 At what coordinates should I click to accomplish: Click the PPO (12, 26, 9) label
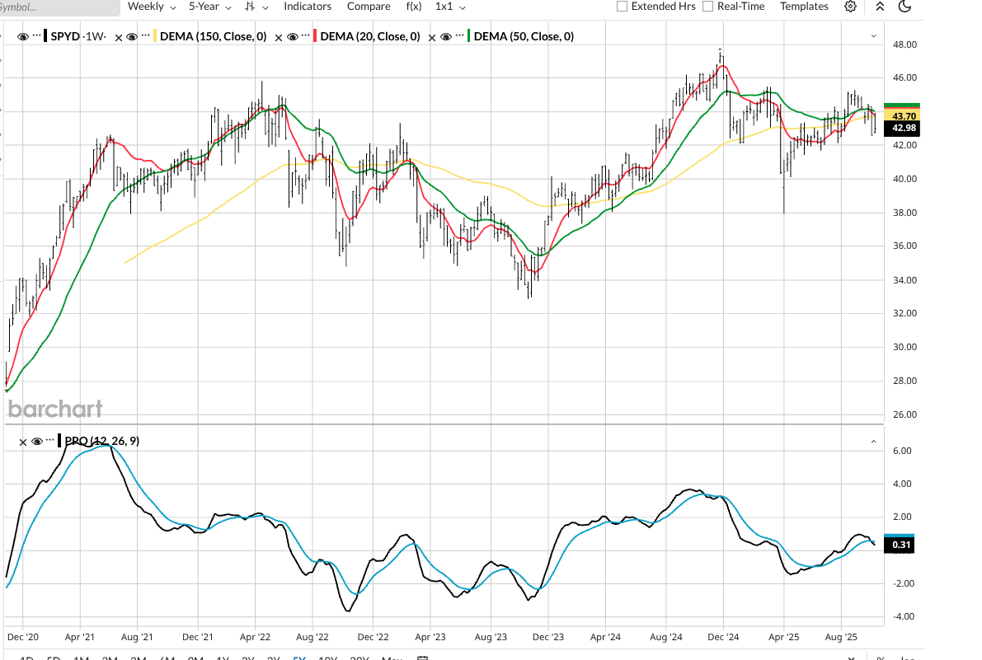pyautogui.click(x=102, y=441)
